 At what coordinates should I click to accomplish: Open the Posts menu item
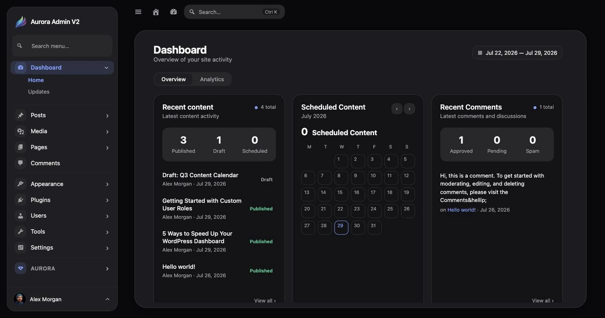tap(62, 115)
